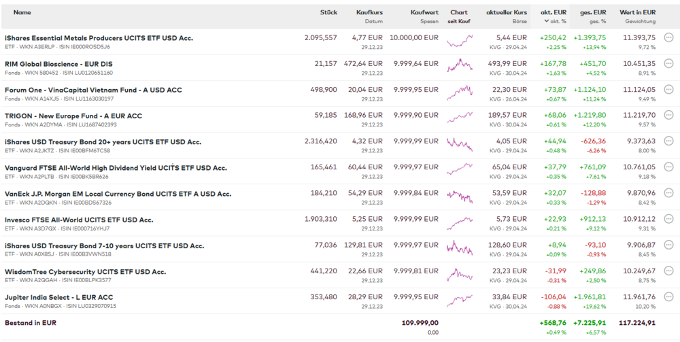The image size is (680, 342).
Task: Open options menu for iShares Essential Metals Producers
Action: pos(669,38)
